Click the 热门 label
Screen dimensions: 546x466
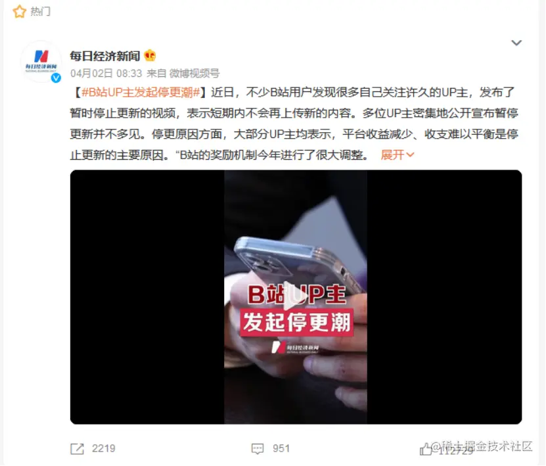[x=40, y=11]
